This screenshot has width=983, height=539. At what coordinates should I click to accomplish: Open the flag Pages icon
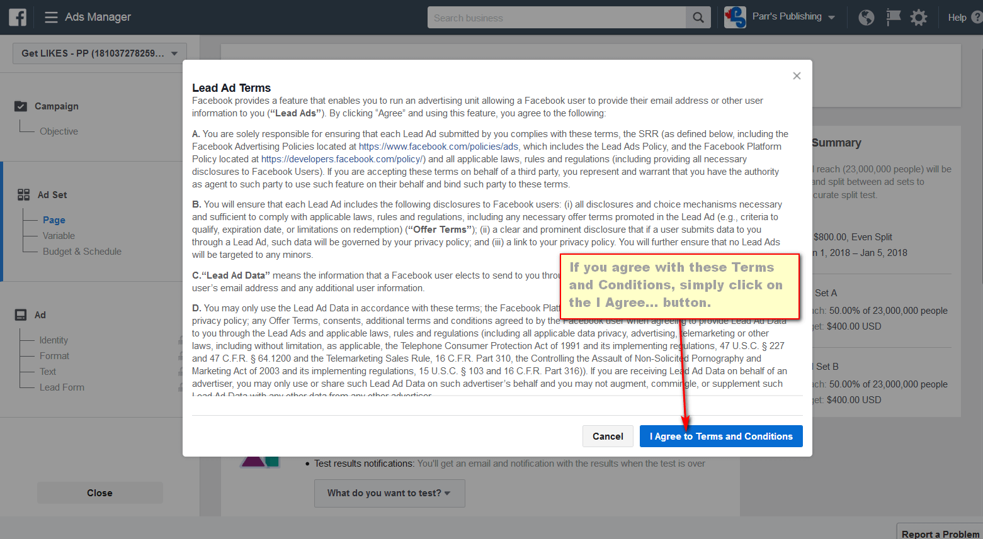(x=893, y=17)
